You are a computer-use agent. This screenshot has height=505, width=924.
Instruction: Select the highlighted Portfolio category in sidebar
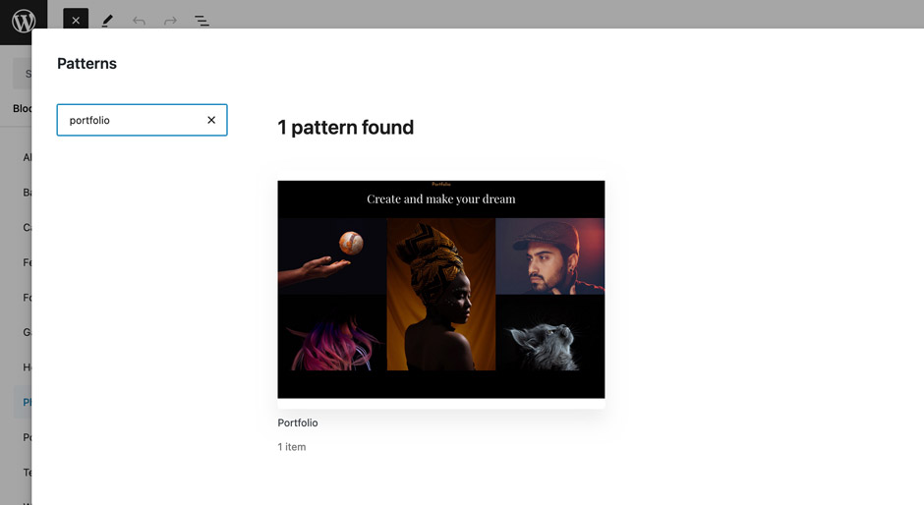click(27, 402)
